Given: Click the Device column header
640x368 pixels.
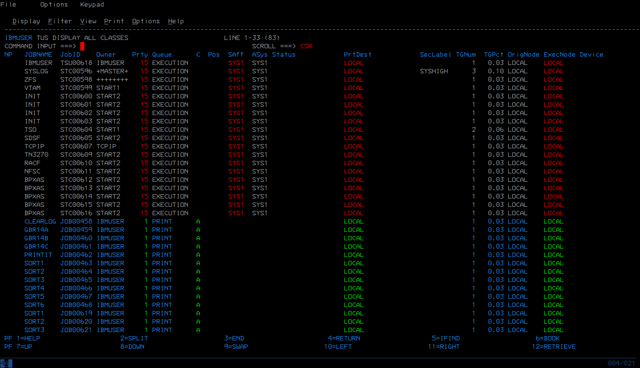Looking at the screenshot, I should (x=591, y=54).
